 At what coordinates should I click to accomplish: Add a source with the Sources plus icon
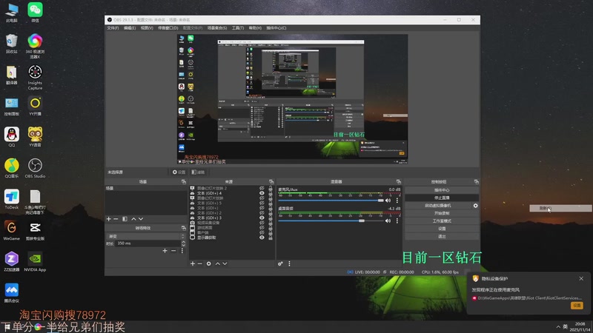pyautogui.click(x=193, y=263)
